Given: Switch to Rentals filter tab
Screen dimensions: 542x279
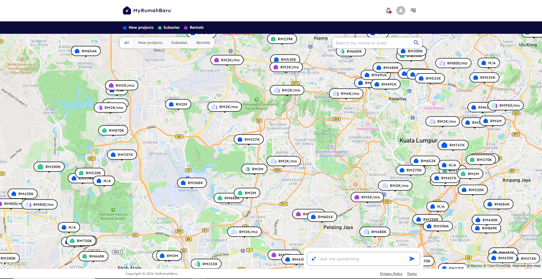Looking at the screenshot, I should [203, 43].
